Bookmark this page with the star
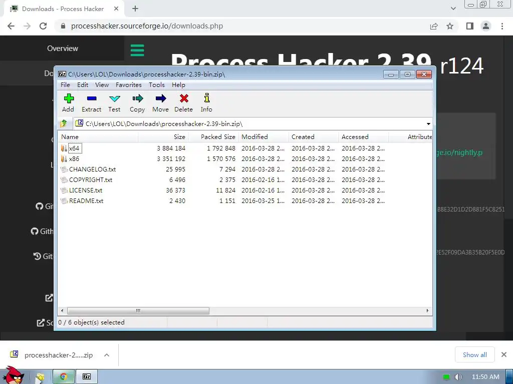Viewport: 513px width, 384px height. click(450, 26)
